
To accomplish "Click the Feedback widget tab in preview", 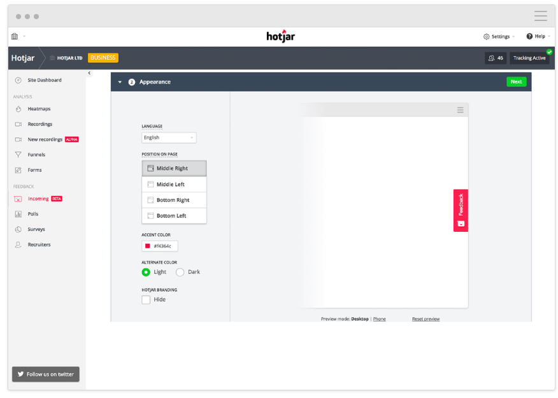I will (x=461, y=211).
